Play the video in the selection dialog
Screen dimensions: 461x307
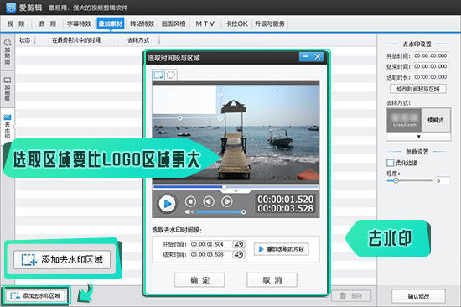[x=167, y=203]
